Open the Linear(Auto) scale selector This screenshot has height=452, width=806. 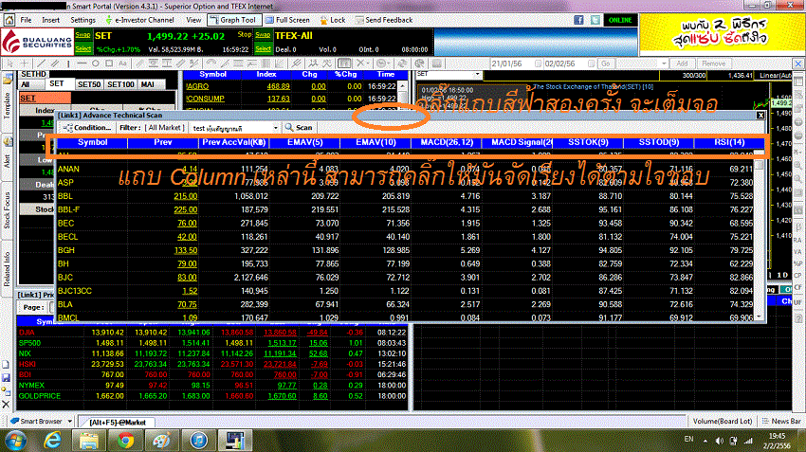click(775, 75)
